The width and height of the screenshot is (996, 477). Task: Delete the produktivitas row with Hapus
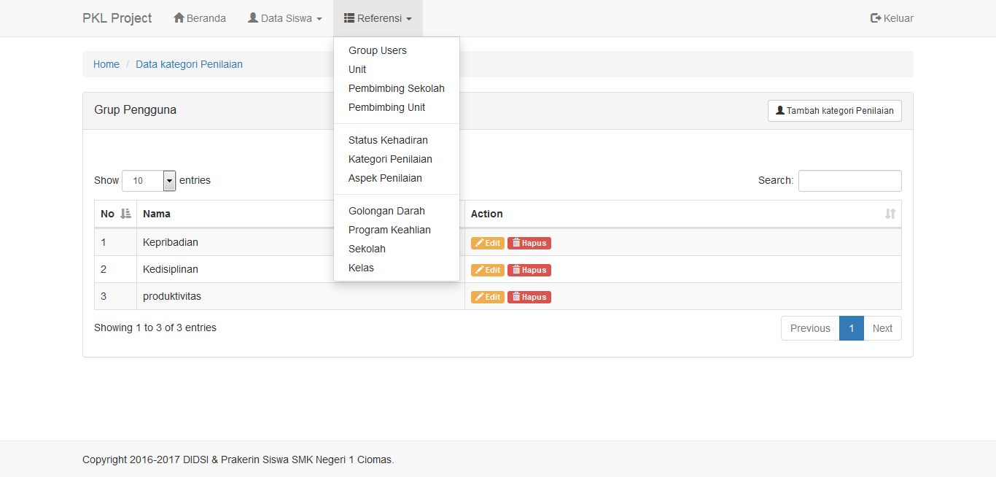pyautogui.click(x=529, y=297)
